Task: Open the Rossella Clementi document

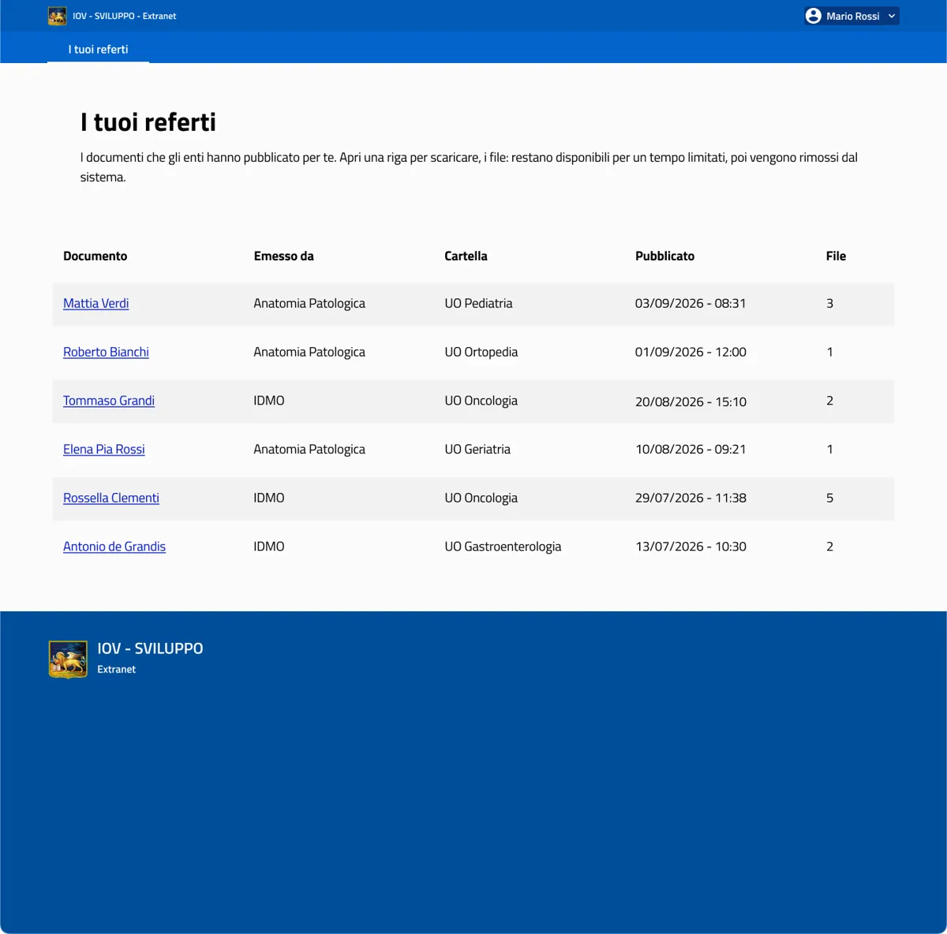Action: (x=111, y=498)
